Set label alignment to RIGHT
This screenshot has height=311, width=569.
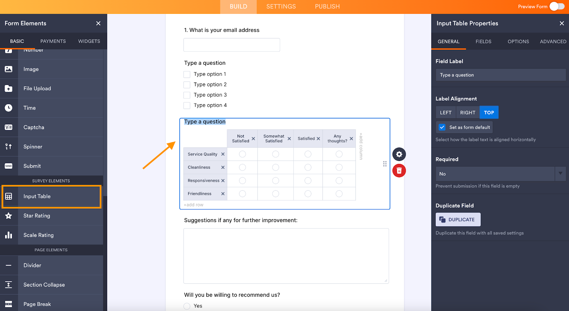coord(468,112)
